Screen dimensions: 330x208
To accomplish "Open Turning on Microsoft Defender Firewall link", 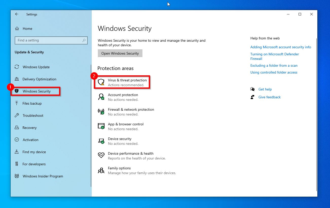I will pos(274,56).
